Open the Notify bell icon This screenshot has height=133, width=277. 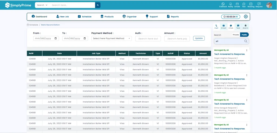click(230, 5)
